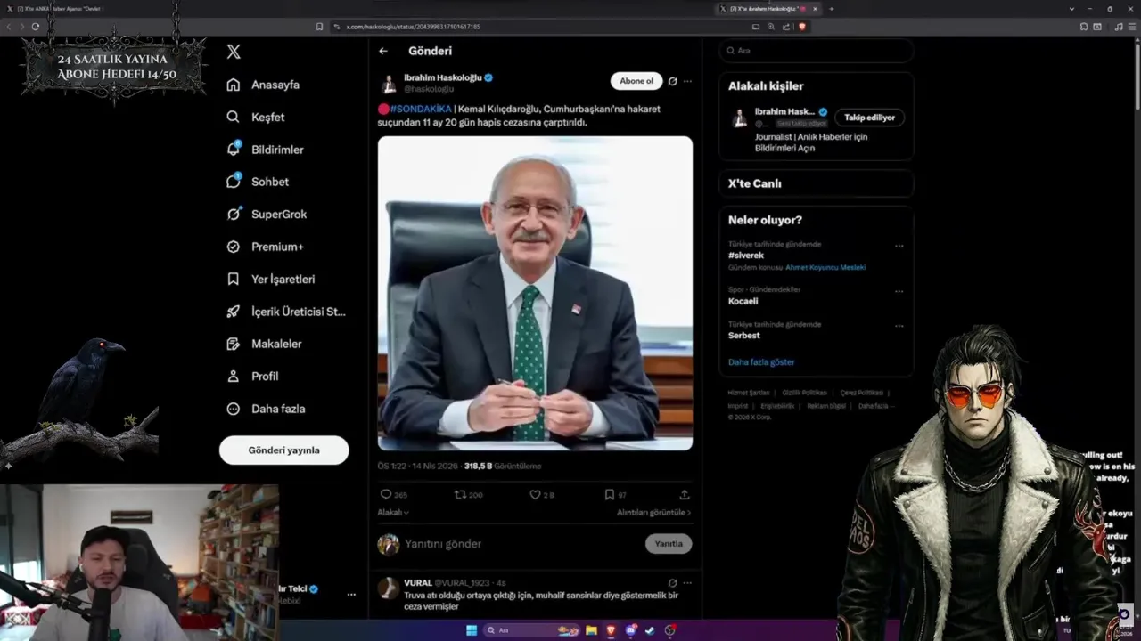Click the Profil person icon
This screenshot has height=641, width=1141.
(234, 376)
